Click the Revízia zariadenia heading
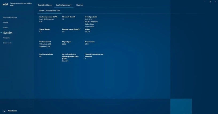Image resolution: width=218 pixels, height=114 pixels. pyautogui.click(x=46, y=54)
